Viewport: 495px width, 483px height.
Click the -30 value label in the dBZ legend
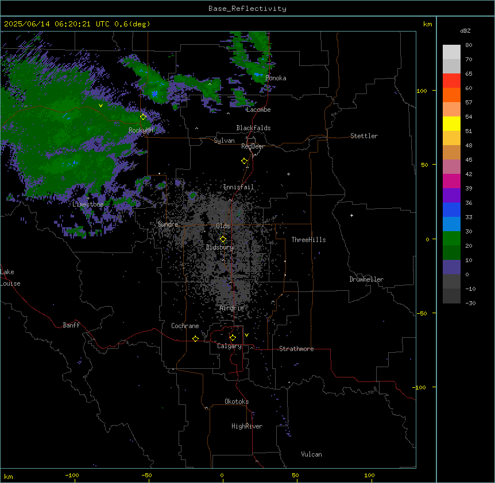click(x=470, y=303)
